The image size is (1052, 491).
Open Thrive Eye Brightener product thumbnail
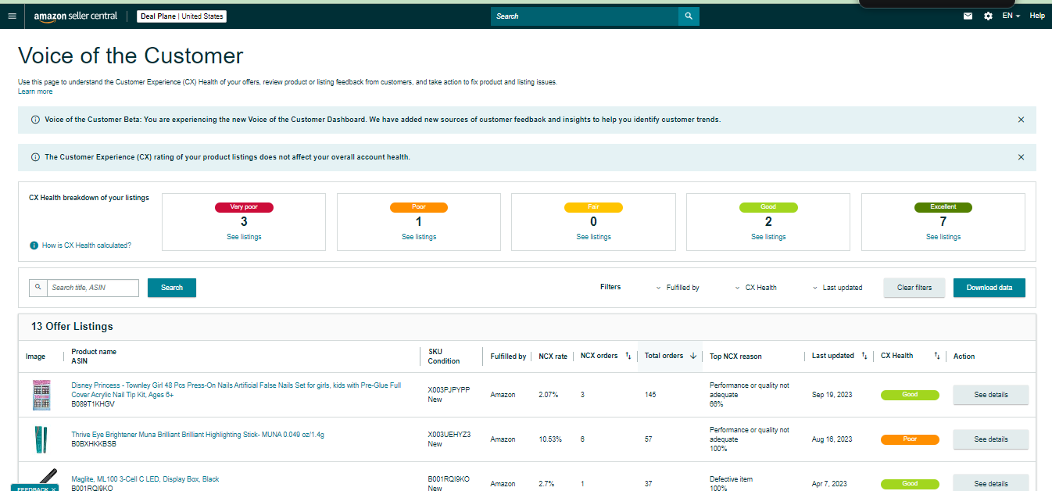(41, 439)
